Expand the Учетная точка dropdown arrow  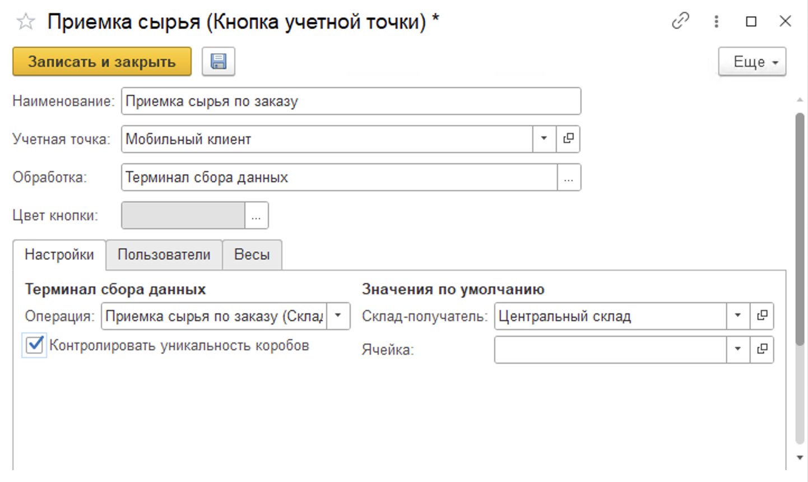click(544, 138)
